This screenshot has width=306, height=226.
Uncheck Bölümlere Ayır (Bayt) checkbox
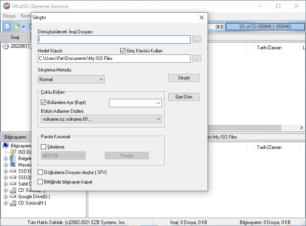click(43, 102)
